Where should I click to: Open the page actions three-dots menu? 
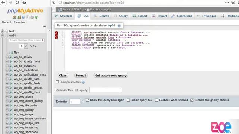[x=227, y=3]
